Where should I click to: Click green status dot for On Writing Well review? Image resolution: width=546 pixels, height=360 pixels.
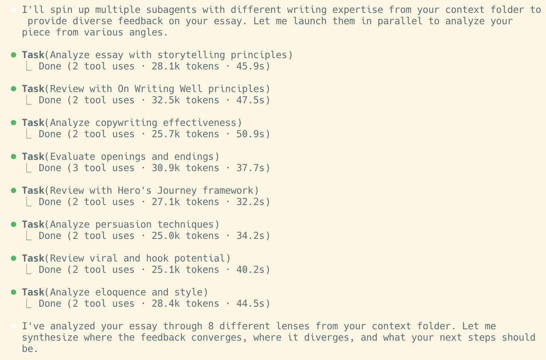[14, 89]
